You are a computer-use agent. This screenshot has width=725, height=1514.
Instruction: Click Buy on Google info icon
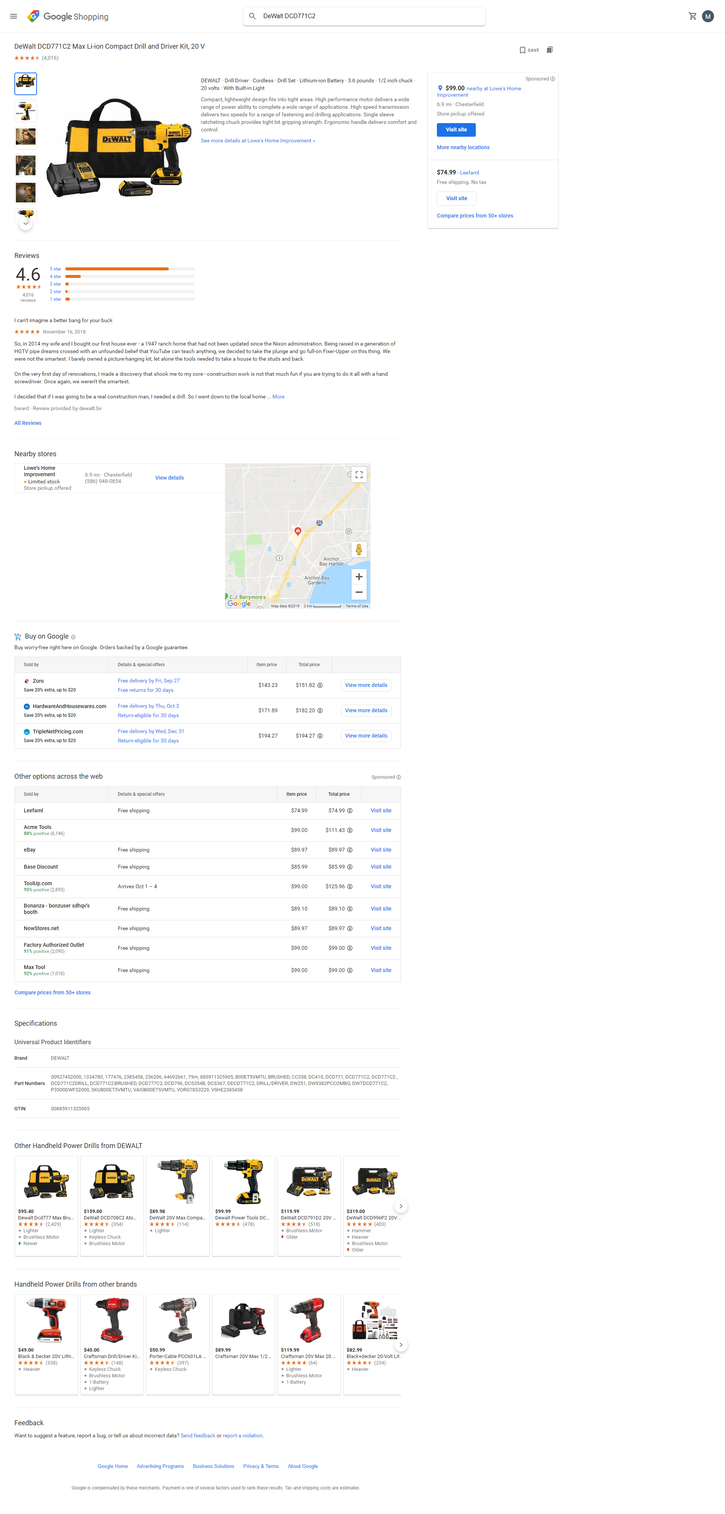click(x=73, y=637)
